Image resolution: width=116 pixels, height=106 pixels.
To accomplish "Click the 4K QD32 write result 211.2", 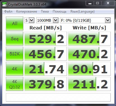I will 89,84.
